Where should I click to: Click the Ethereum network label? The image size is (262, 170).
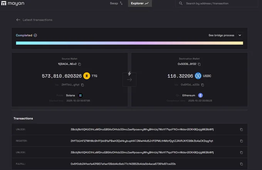tap(189, 95)
